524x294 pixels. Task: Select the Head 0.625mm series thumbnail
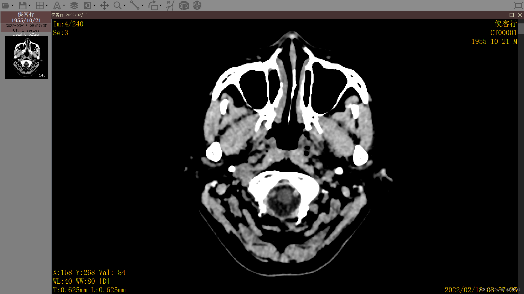(26, 58)
